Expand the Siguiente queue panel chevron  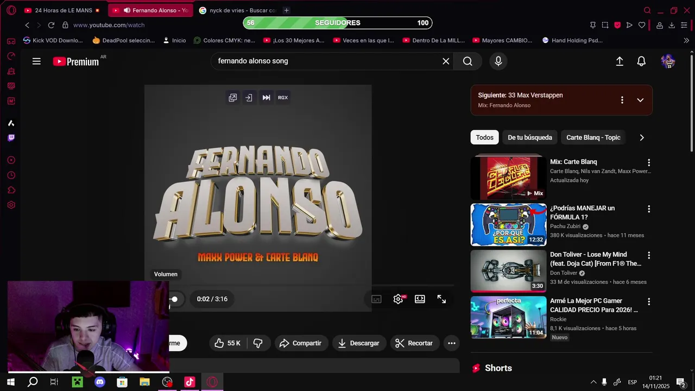tap(640, 100)
